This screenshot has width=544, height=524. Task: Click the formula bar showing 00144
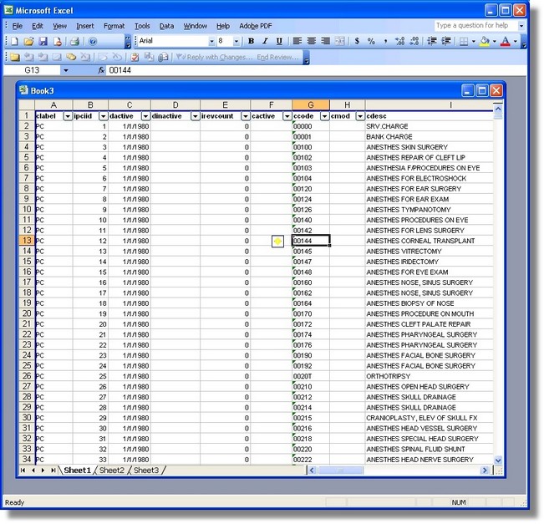coord(314,70)
